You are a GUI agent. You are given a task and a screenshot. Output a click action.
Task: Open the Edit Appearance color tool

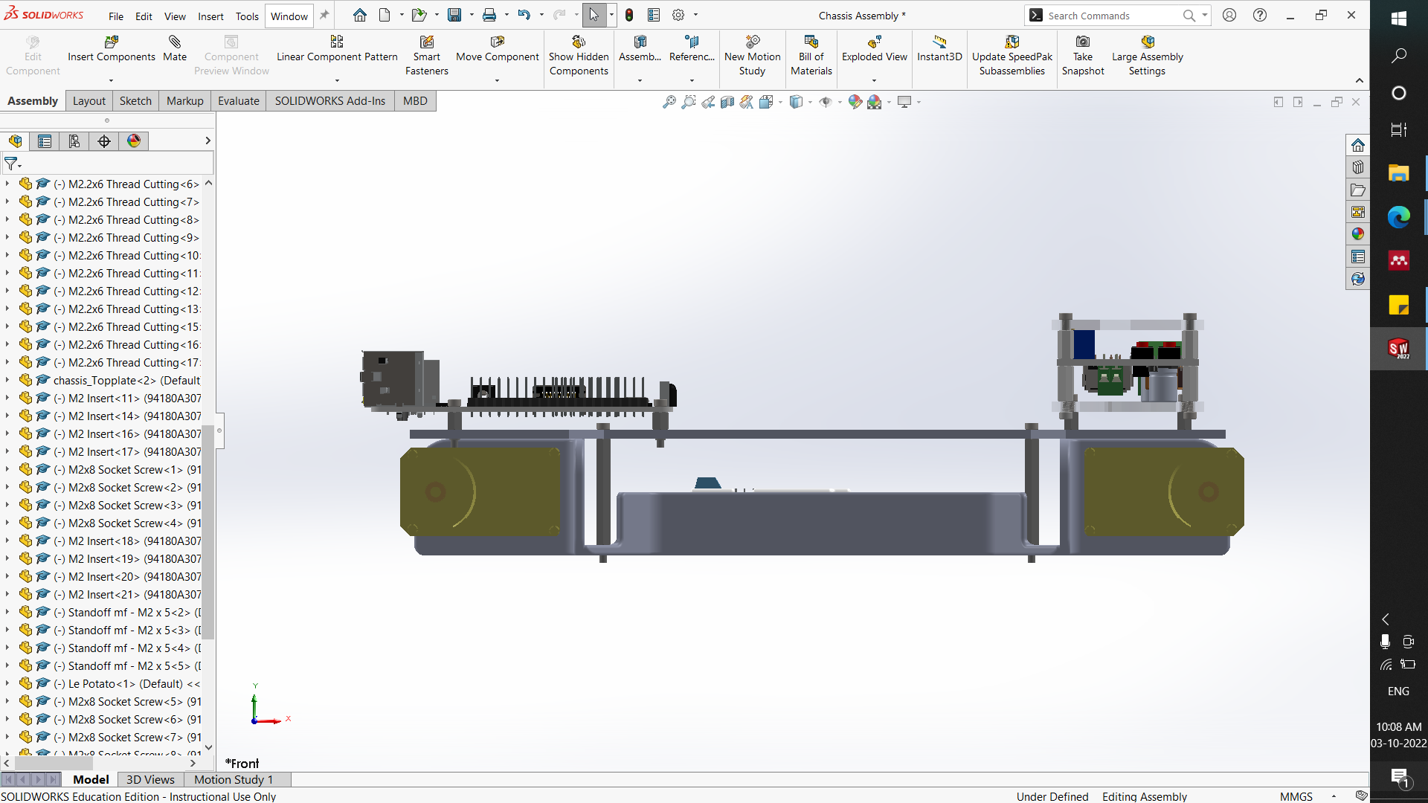855,102
